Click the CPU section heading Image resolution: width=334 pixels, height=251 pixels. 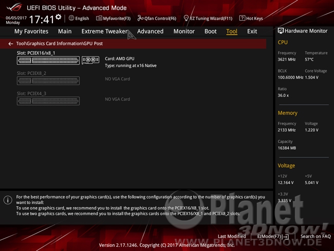click(x=283, y=43)
